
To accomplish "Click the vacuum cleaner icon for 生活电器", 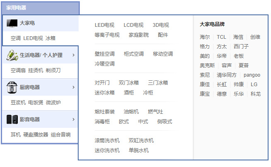I will pos(12,55).
